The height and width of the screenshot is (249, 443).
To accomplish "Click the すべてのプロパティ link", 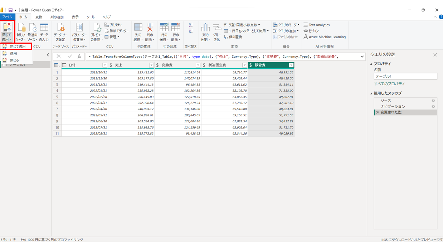I will click(389, 84).
